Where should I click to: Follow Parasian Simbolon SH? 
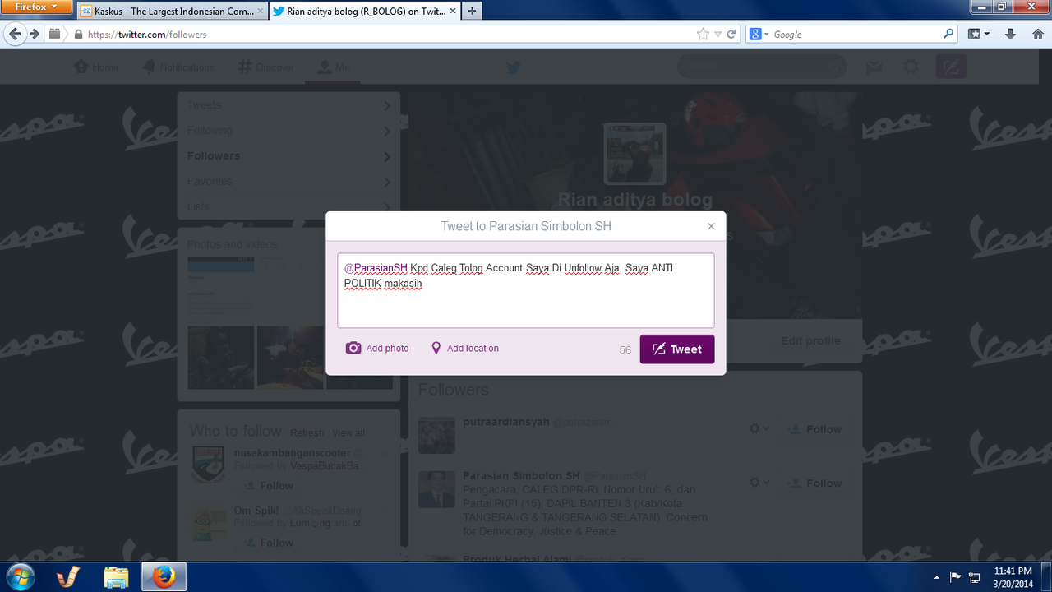[x=814, y=483]
